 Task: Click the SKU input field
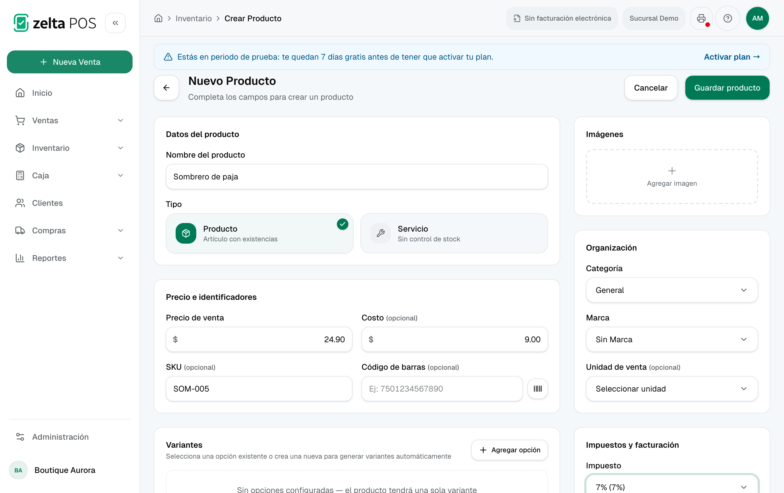[259, 389]
